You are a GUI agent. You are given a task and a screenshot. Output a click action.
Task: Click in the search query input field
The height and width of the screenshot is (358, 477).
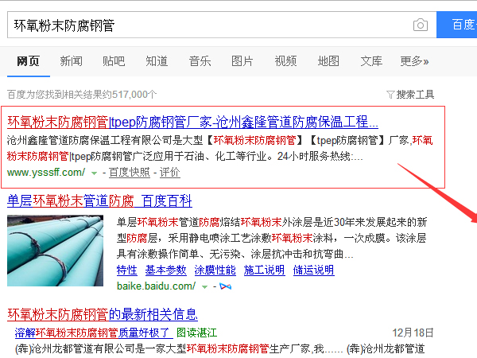(x=207, y=25)
